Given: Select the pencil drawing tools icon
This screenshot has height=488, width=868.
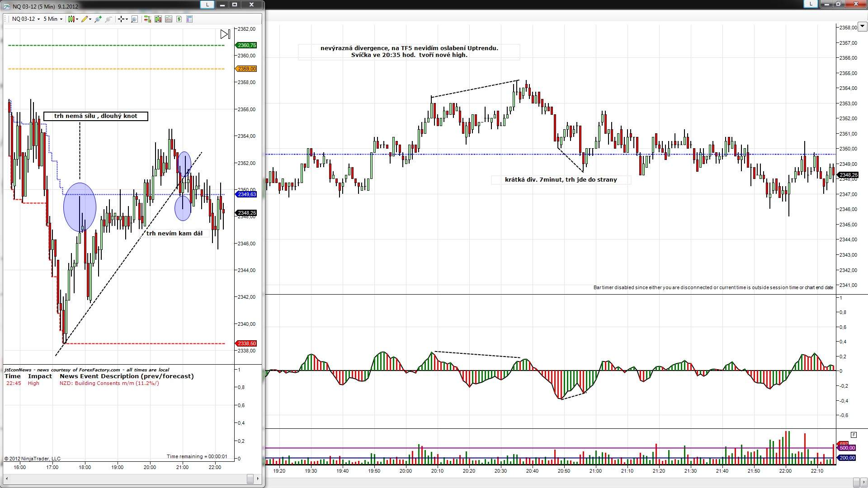Looking at the screenshot, I should (85, 19).
